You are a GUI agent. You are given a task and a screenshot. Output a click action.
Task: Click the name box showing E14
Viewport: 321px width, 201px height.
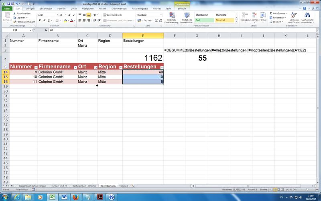coord(16,30)
